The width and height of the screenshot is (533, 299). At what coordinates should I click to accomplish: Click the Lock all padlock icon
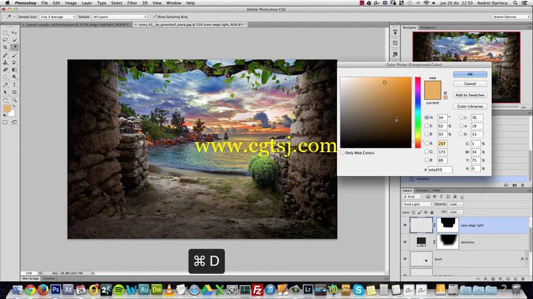point(432,212)
